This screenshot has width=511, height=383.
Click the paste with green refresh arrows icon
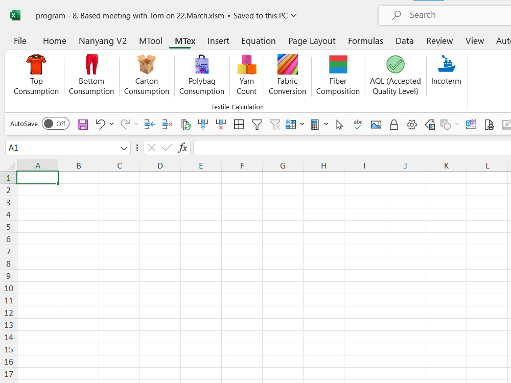[x=185, y=124]
